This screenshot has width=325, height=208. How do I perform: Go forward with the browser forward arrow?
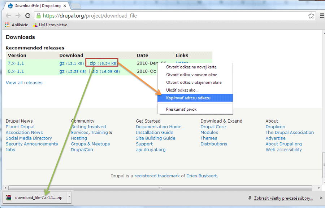click(x=18, y=16)
